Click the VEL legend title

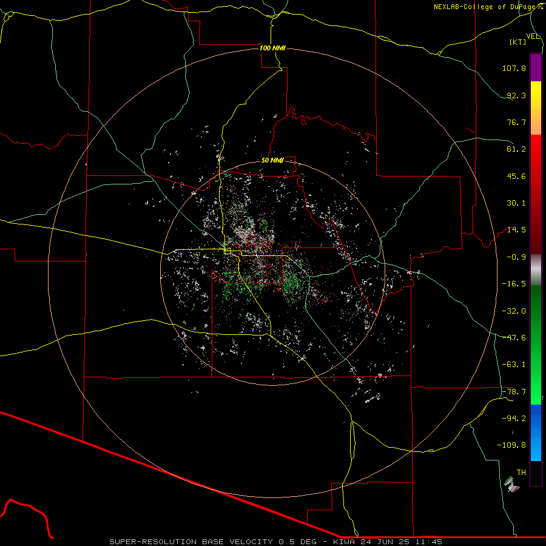[533, 36]
